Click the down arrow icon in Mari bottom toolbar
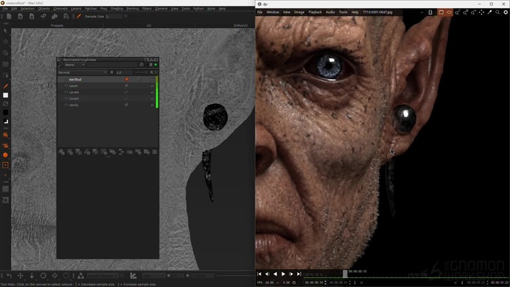The image size is (510, 287). 31,276
